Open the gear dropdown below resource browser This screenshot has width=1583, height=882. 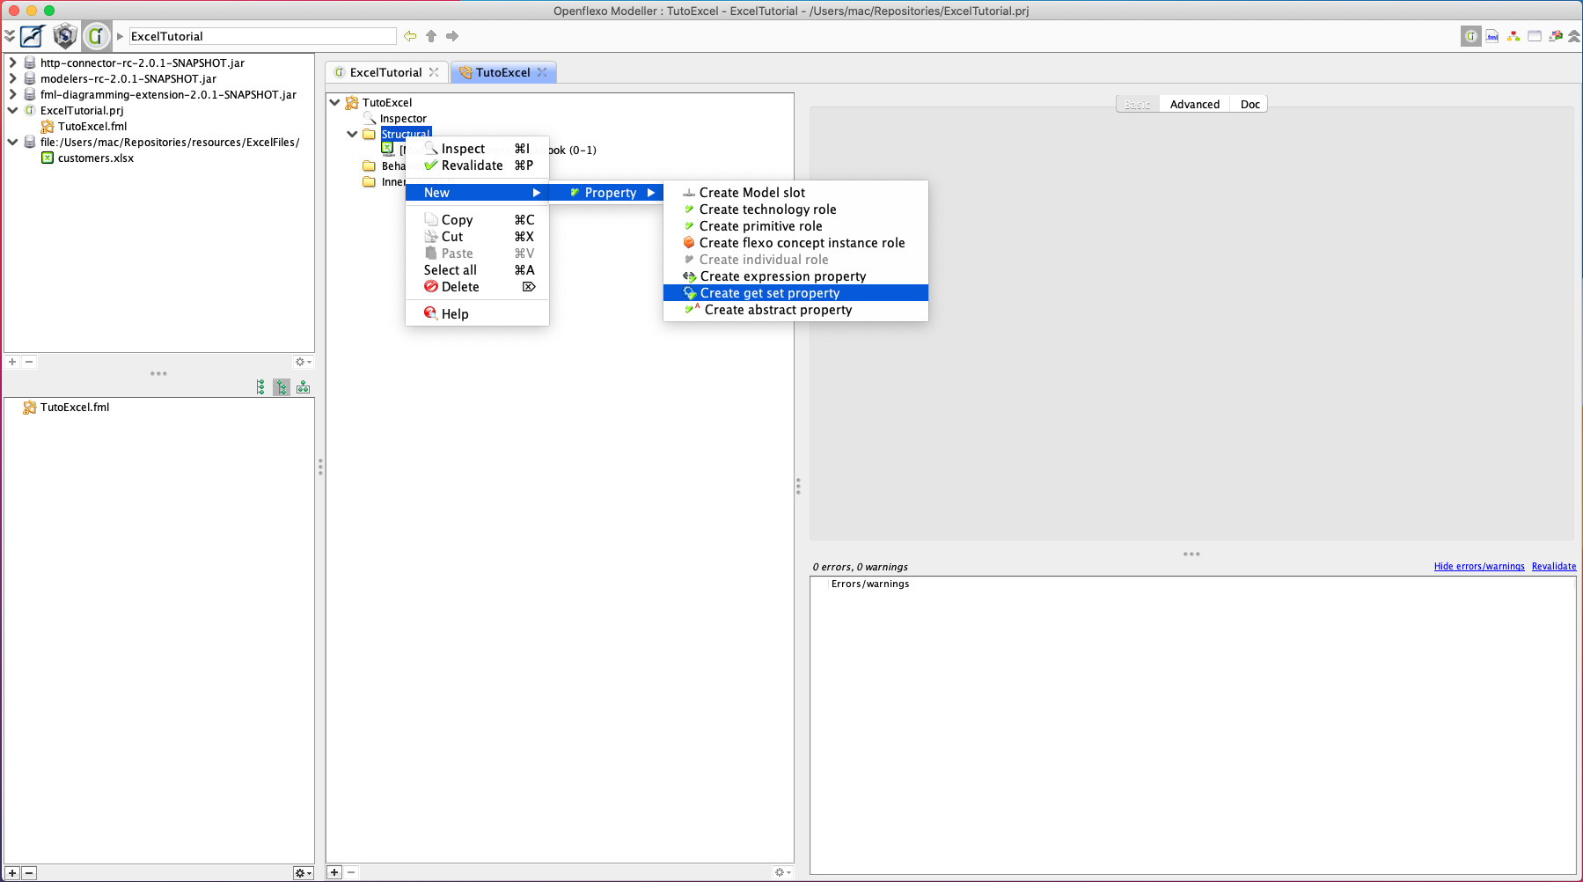pyautogui.click(x=304, y=362)
